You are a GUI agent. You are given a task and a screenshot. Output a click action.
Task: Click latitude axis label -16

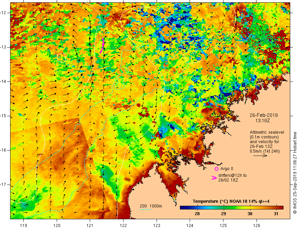pos(4,150)
